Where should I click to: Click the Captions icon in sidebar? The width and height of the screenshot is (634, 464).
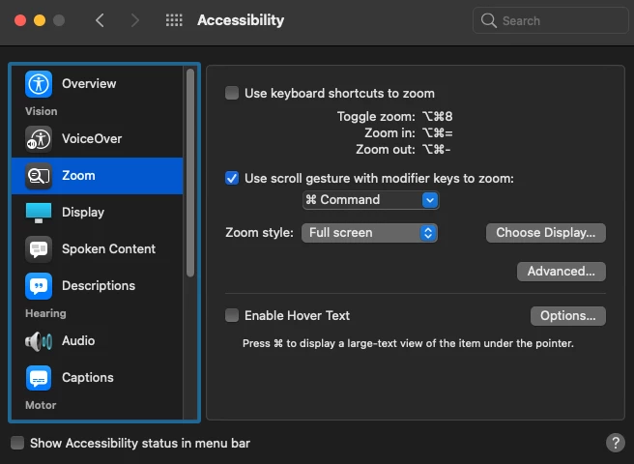point(39,378)
